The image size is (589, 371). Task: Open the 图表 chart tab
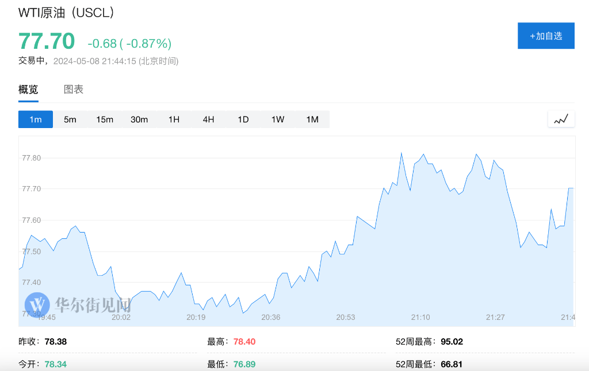tap(73, 89)
